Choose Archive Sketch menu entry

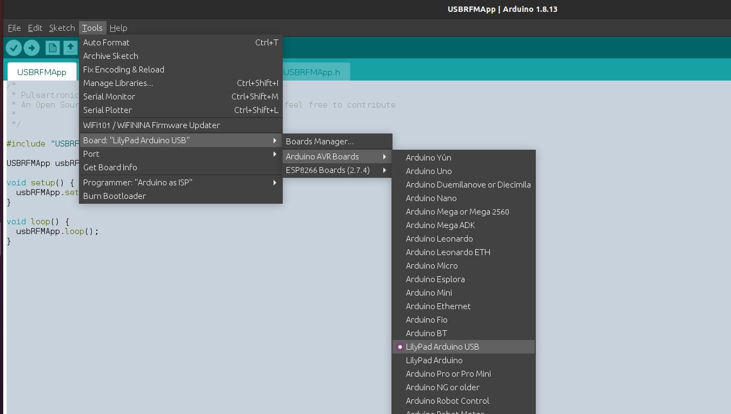point(181,56)
